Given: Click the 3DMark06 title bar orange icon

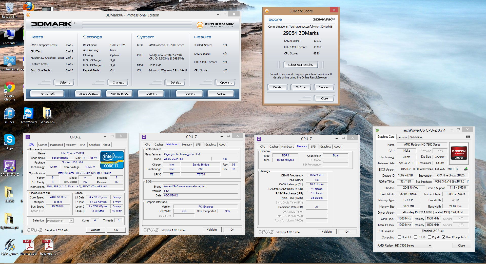Looking at the screenshot, I should coord(28,15).
